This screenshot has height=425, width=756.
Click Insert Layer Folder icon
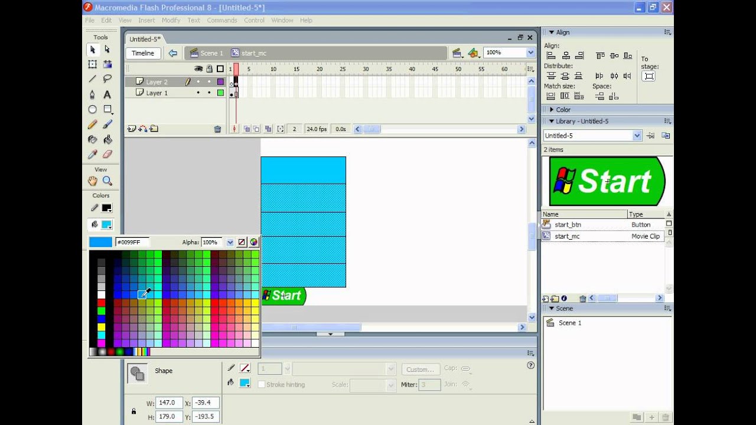154,129
